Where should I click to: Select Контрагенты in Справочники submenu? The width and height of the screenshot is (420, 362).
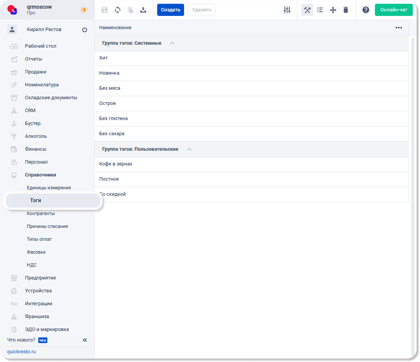(41, 214)
